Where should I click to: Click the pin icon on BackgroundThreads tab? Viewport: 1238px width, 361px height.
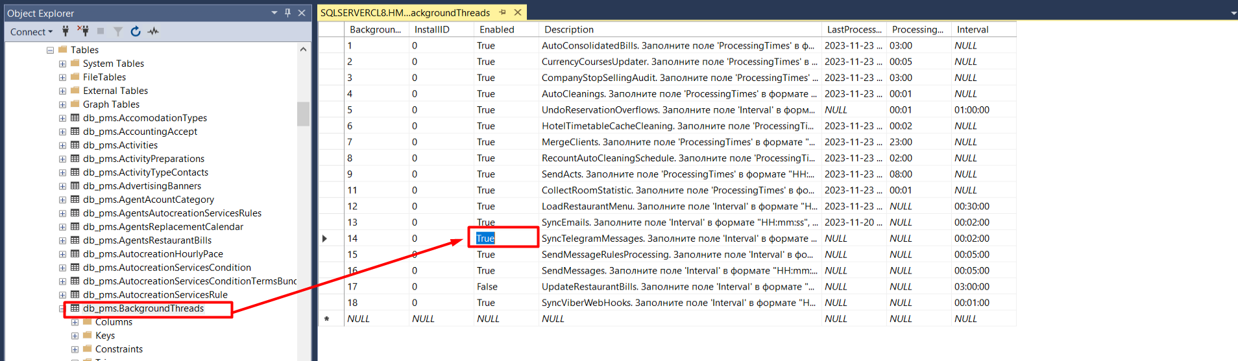(502, 12)
